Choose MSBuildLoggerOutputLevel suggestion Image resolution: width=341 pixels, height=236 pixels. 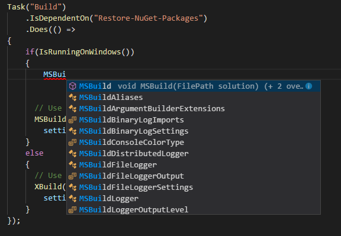(x=194, y=210)
